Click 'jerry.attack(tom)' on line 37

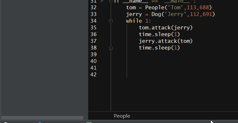(x=166, y=41)
